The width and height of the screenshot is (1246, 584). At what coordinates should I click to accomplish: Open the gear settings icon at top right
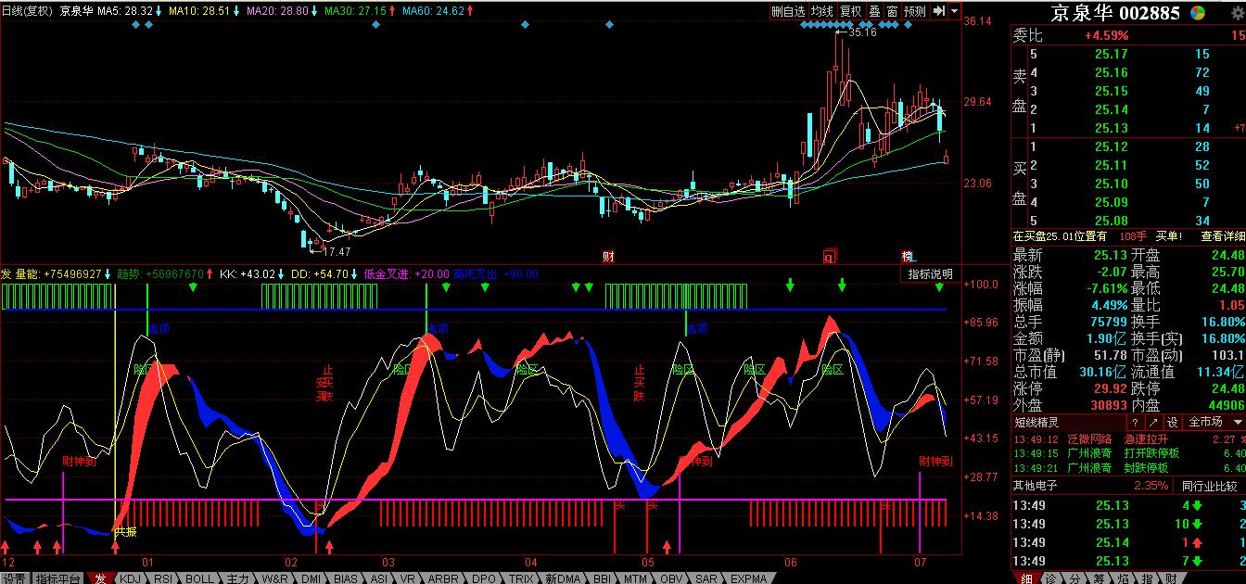[x=1239, y=13]
